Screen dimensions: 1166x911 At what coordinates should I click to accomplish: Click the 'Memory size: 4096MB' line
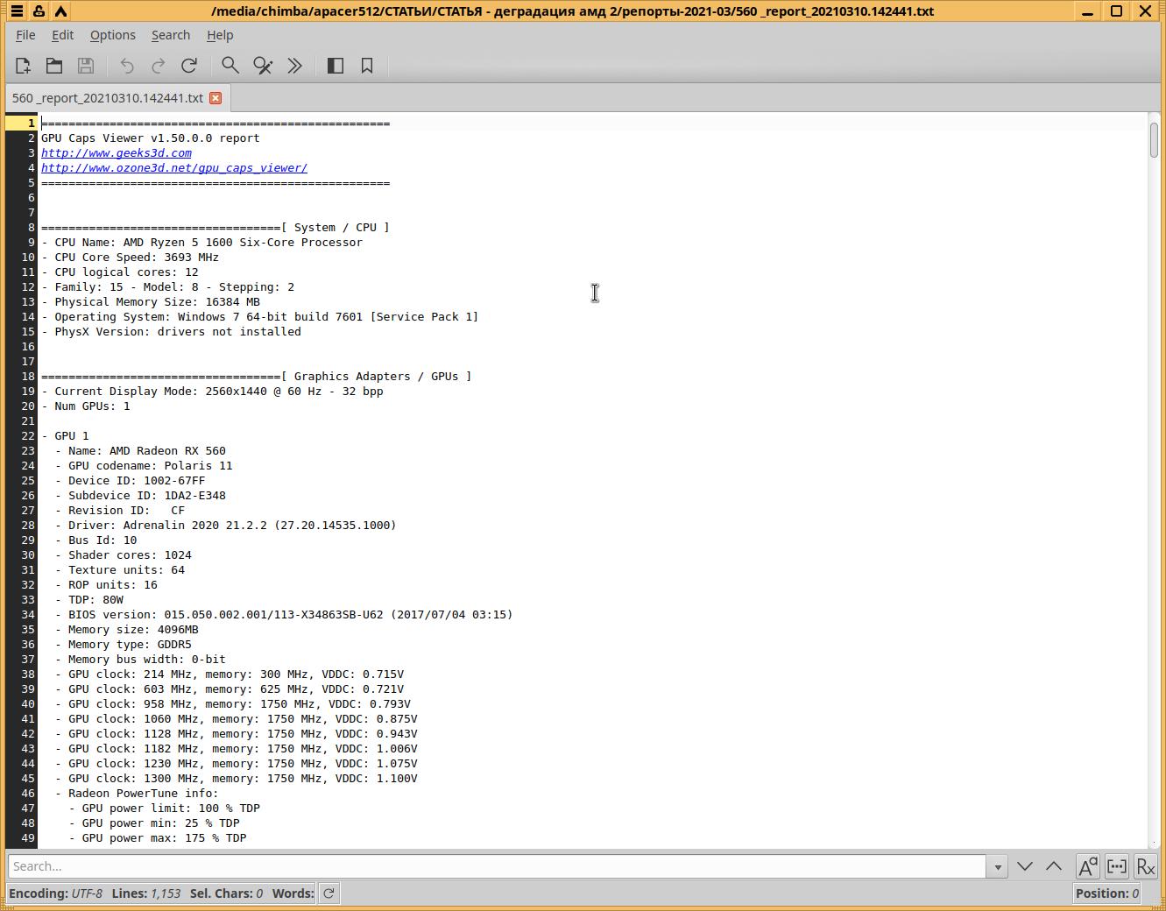[x=127, y=630]
